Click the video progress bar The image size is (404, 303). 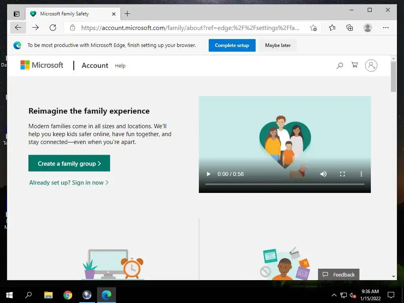tap(285, 184)
